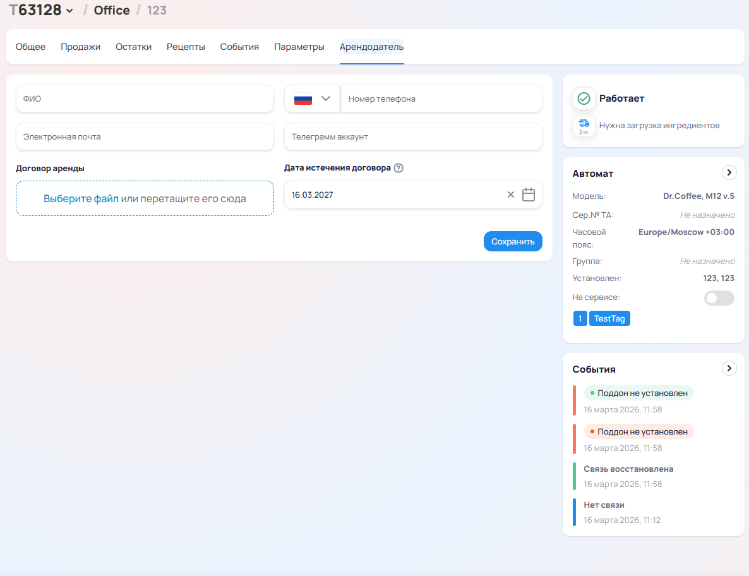This screenshot has height=576, width=749.
Task: Click the Выберите файл upload link
Action: pyautogui.click(x=81, y=198)
